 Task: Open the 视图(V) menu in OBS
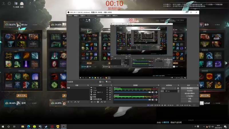point(83,16)
